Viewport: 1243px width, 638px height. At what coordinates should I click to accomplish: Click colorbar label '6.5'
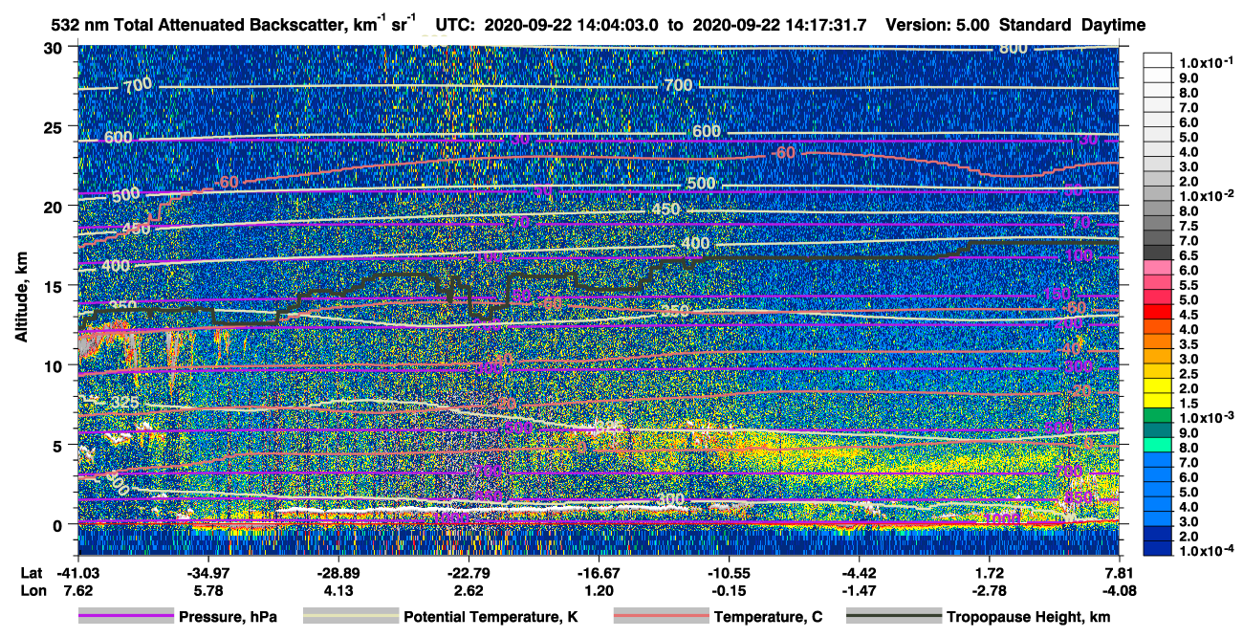click(x=1187, y=256)
